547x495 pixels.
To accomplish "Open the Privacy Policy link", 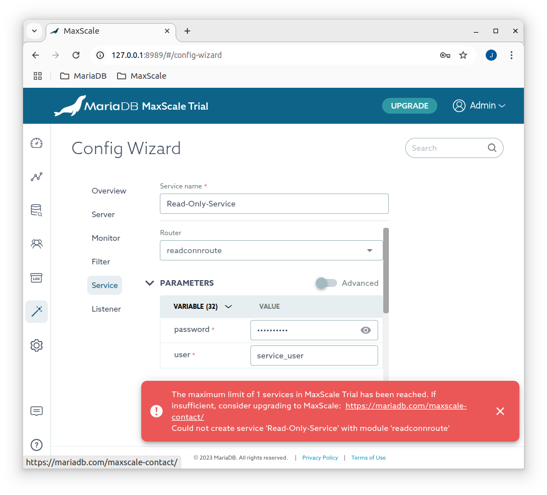I will click(x=320, y=458).
